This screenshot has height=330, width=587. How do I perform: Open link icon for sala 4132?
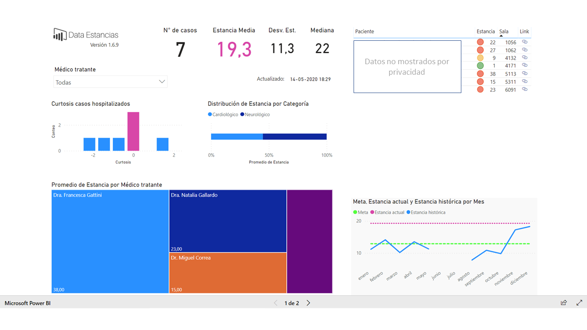point(525,58)
